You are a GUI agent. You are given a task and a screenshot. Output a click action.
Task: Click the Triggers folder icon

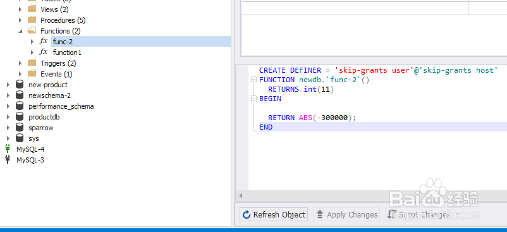tap(32, 63)
